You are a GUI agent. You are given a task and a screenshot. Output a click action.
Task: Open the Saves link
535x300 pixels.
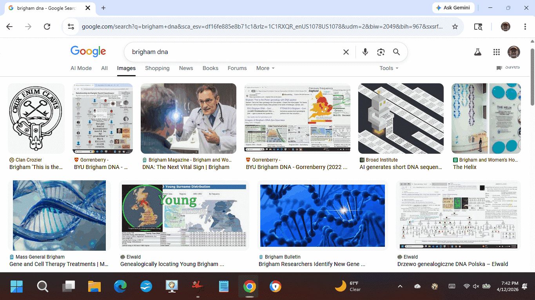508,67
